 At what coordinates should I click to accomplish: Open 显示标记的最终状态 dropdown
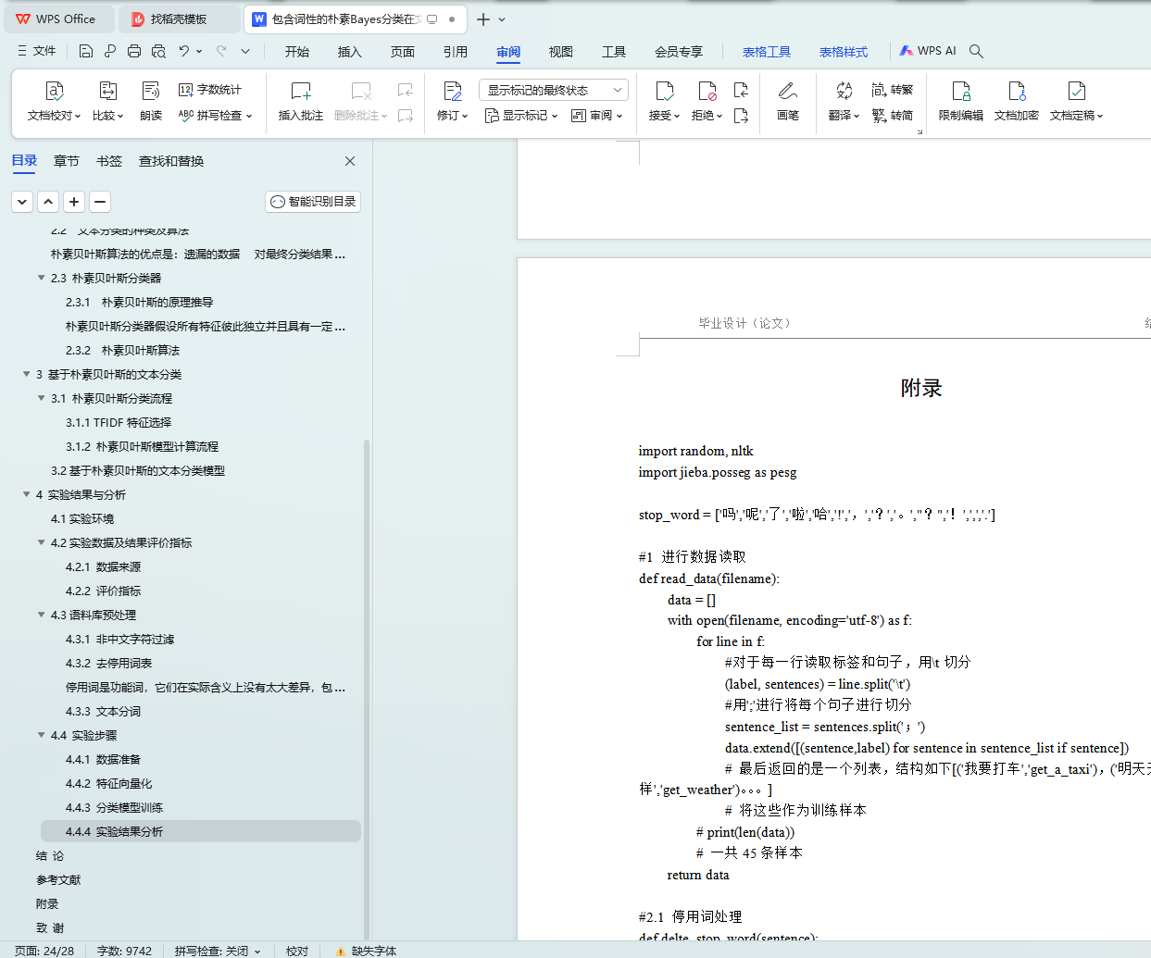(554, 90)
